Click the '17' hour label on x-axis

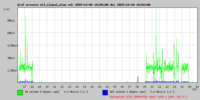24,87
